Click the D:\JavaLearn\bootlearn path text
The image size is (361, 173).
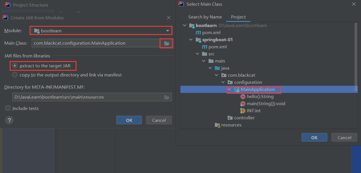click(x=243, y=26)
